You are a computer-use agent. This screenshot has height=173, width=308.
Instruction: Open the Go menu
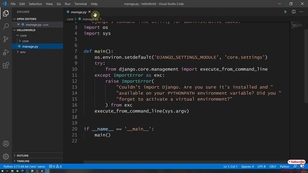click(x=59, y=4)
